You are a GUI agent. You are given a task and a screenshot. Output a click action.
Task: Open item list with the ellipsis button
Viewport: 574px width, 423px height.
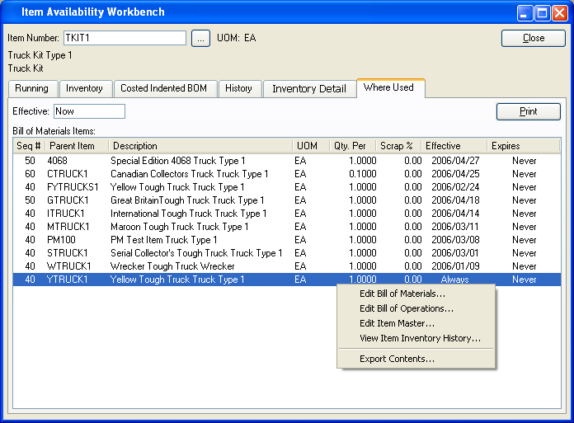(x=200, y=38)
